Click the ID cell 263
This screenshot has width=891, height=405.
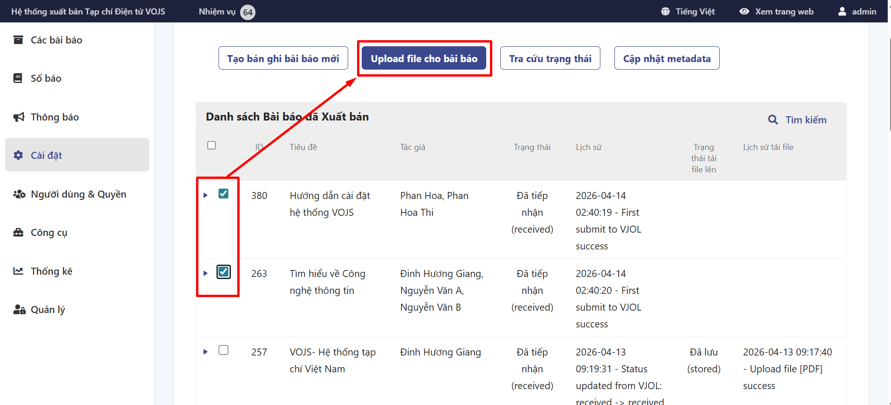[x=259, y=274]
